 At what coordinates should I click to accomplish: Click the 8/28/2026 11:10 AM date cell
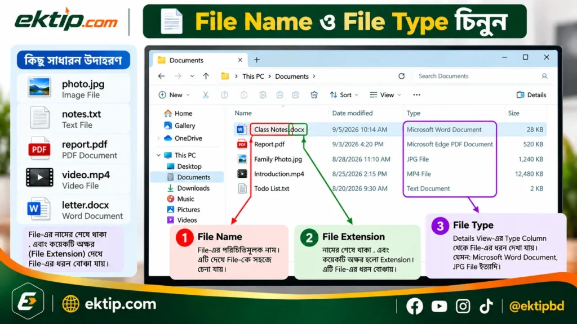pos(361,159)
